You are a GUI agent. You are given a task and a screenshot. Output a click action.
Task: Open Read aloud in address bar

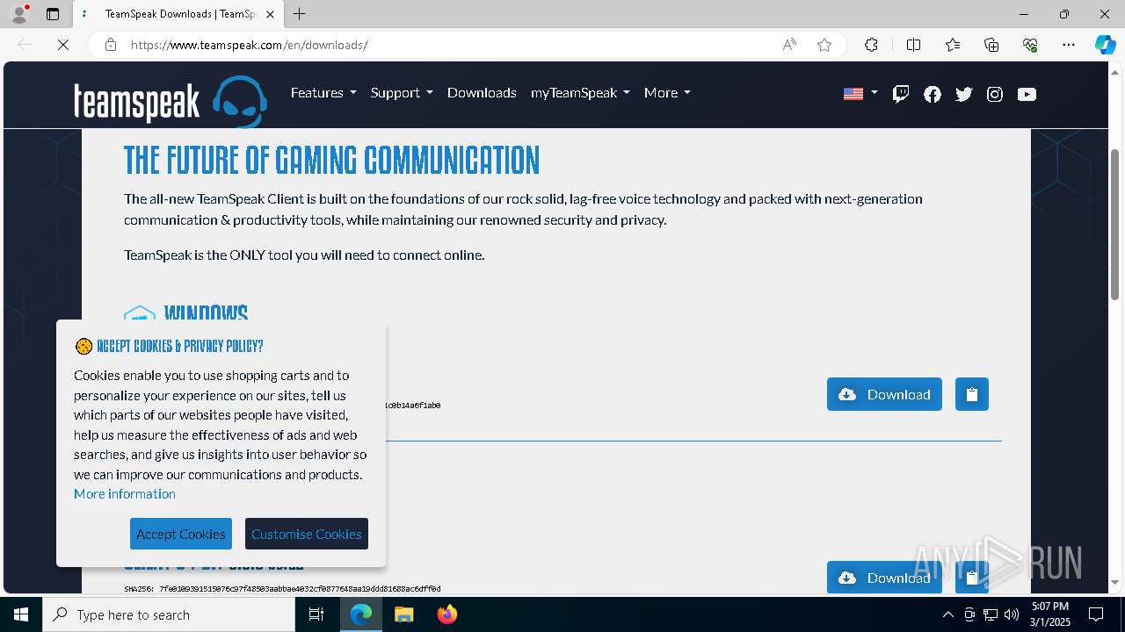click(789, 45)
